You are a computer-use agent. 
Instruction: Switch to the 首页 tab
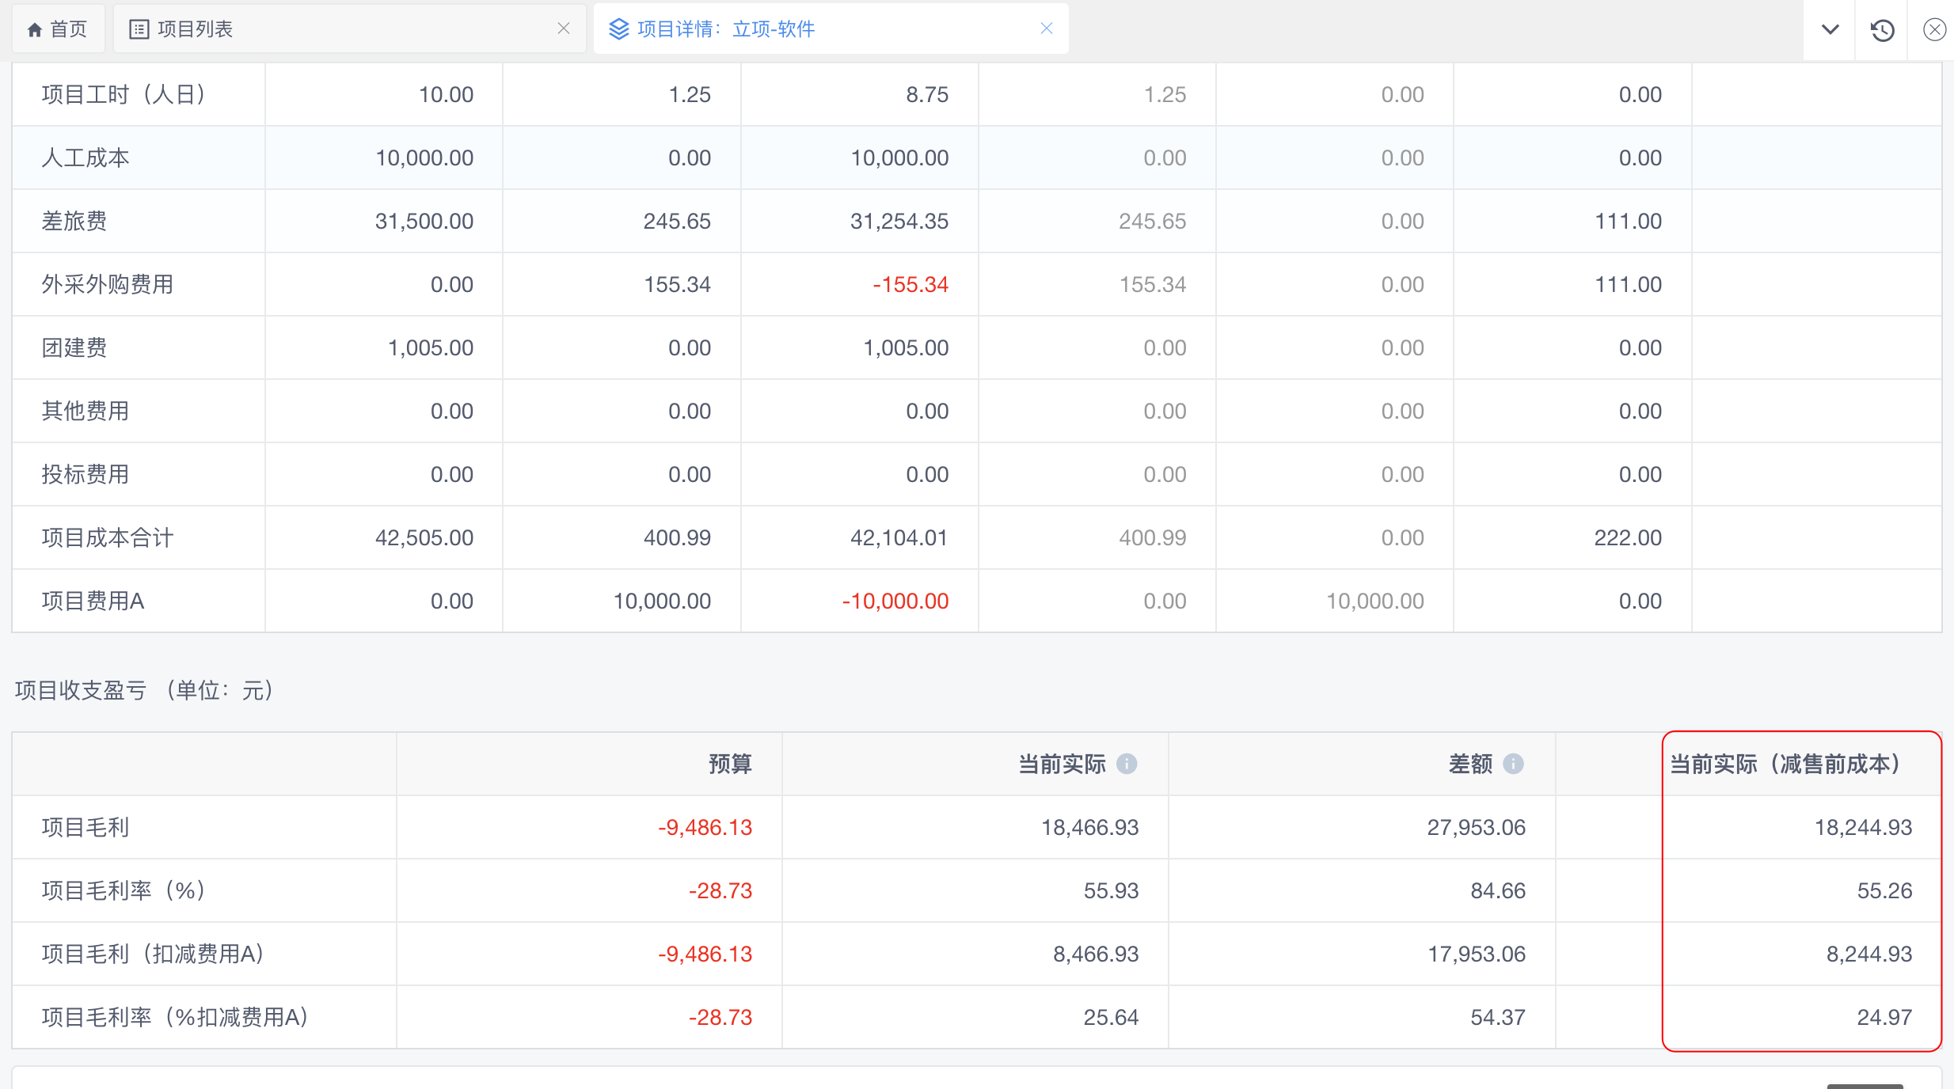(67, 29)
